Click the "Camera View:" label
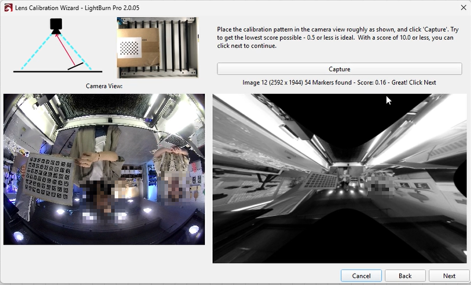 [104, 86]
